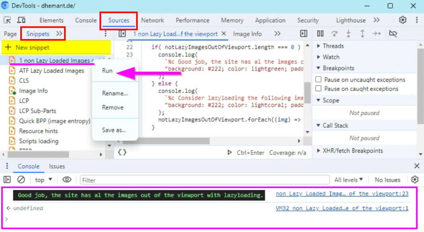Viewport: 424px width, 232px height.
Task: Click the Step over icon
Action: click(x=335, y=34)
